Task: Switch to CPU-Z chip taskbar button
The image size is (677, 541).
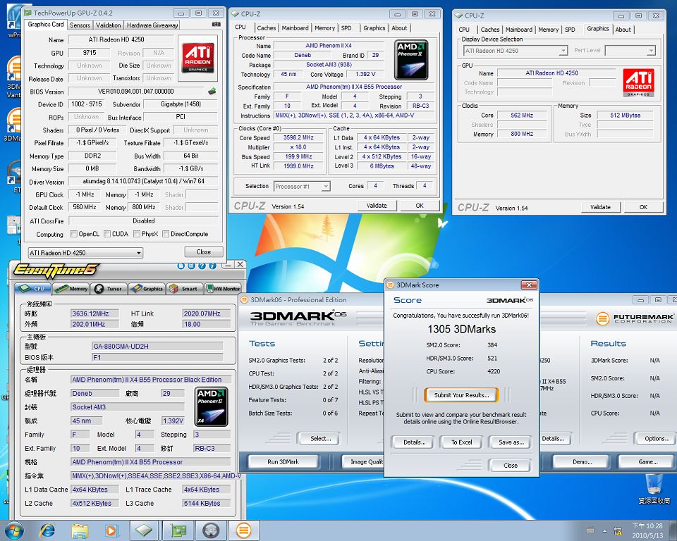Action: pyautogui.click(x=144, y=530)
